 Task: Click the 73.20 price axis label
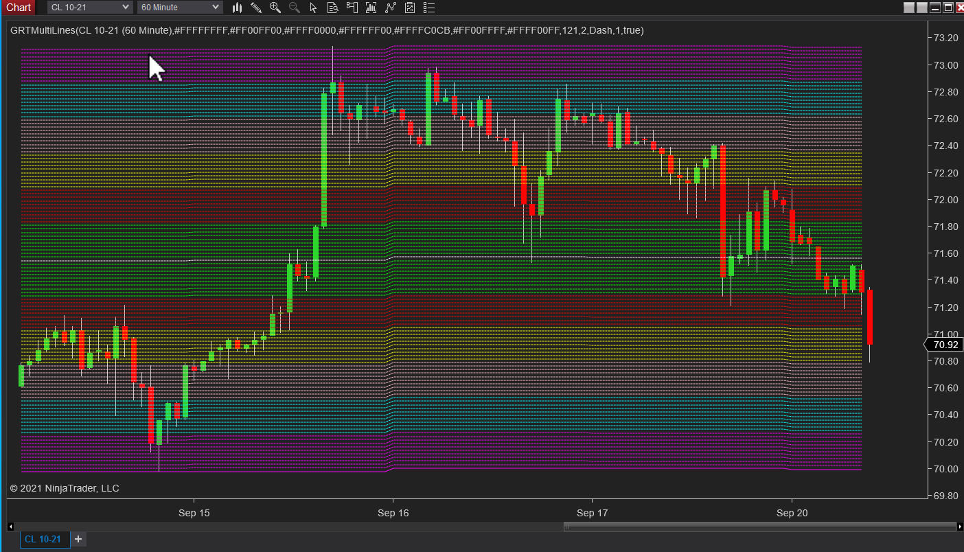click(x=945, y=38)
